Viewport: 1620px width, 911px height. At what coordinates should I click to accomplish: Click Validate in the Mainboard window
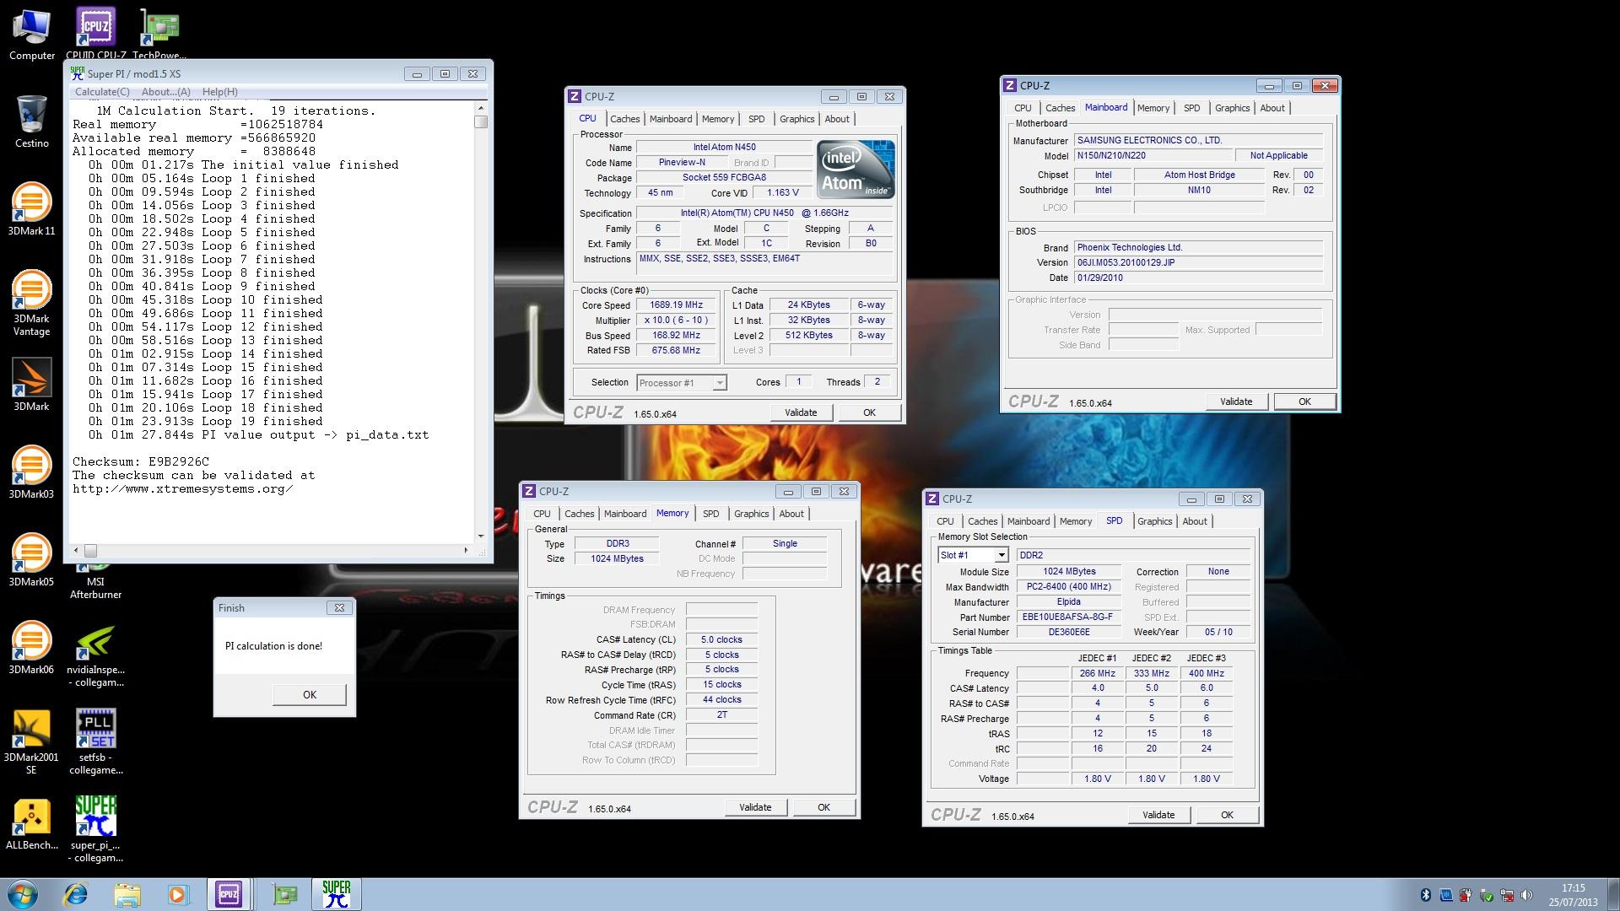tap(1236, 402)
